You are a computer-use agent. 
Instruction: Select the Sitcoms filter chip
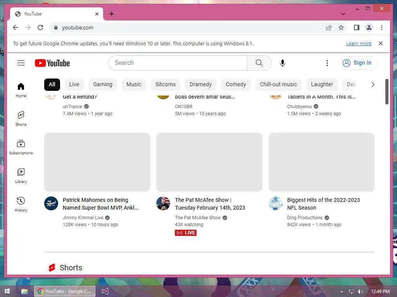[x=165, y=84]
